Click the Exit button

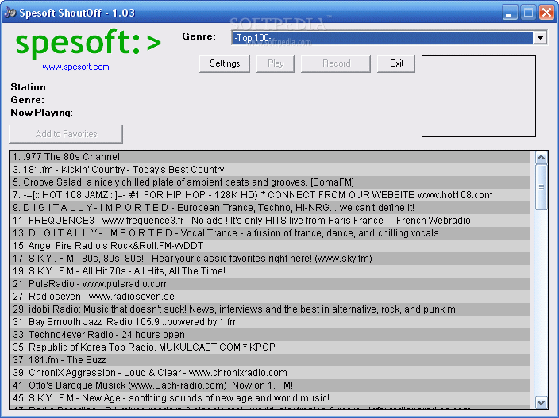coord(396,63)
